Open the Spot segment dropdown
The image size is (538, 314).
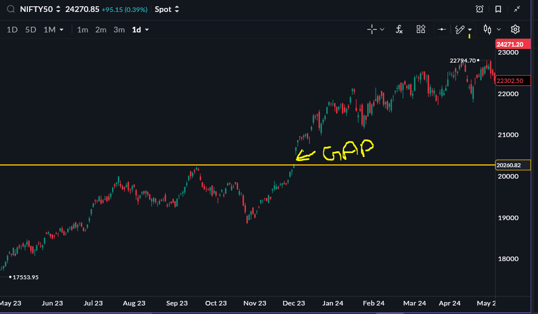pyautogui.click(x=167, y=9)
